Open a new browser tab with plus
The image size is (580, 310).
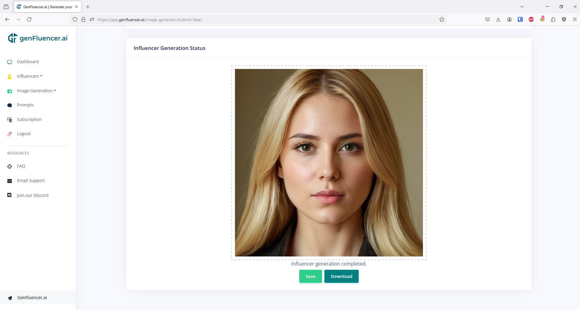coord(88,7)
